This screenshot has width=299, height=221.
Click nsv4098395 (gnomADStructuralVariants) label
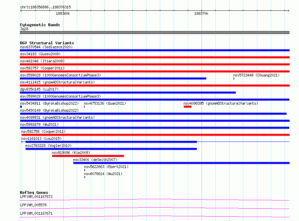click(221, 103)
